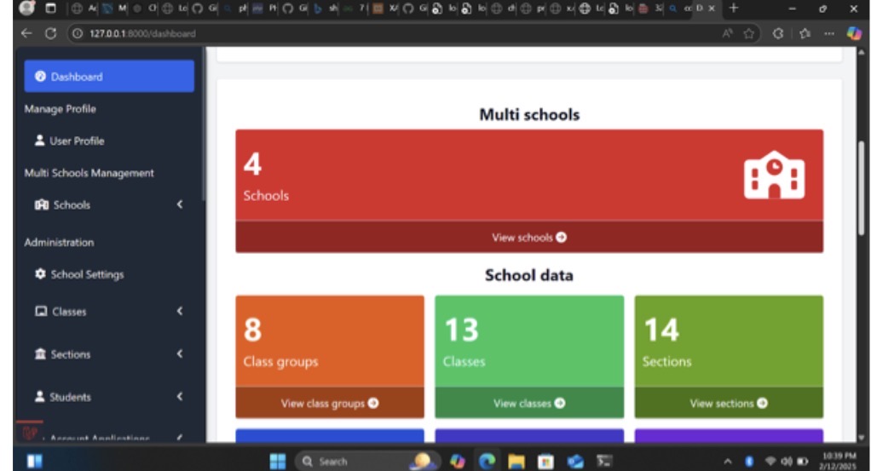The height and width of the screenshot is (471, 871).
Task: Expand the Schools sidebar submenu chevron
Action: click(x=180, y=205)
